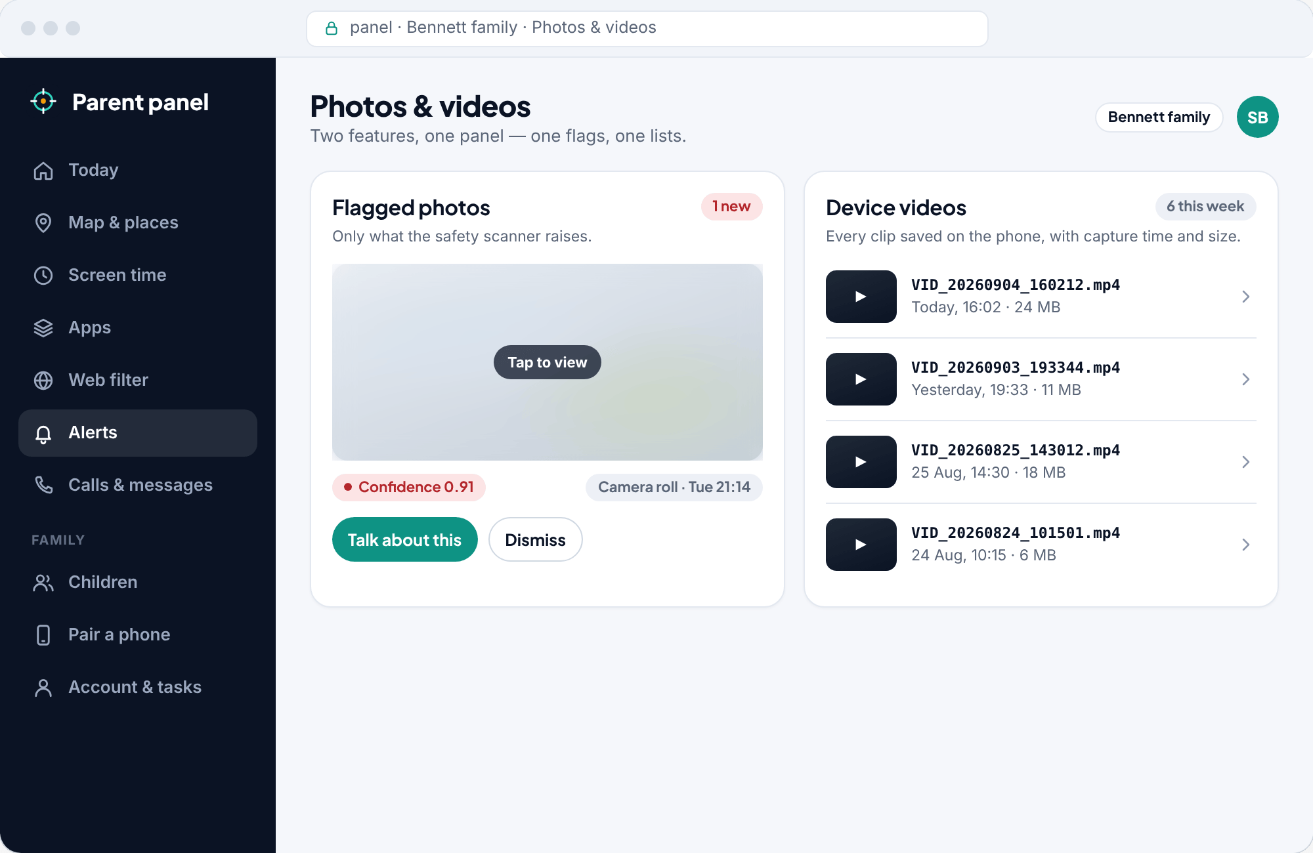The image size is (1313, 853).
Task: Click the Camera roll · Tue 21:14 chip
Action: click(x=674, y=488)
